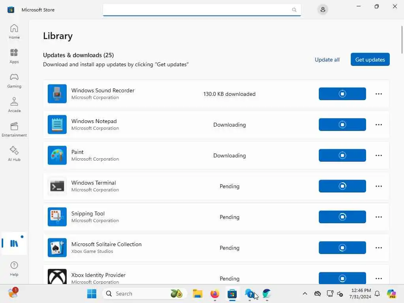This screenshot has height=303, width=404.
Task: Launch Firefox from the taskbar
Action: click(x=215, y=294)
